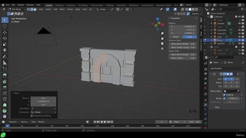Enable edge select mode
246x138 pixels.
[x=32, y=9]
